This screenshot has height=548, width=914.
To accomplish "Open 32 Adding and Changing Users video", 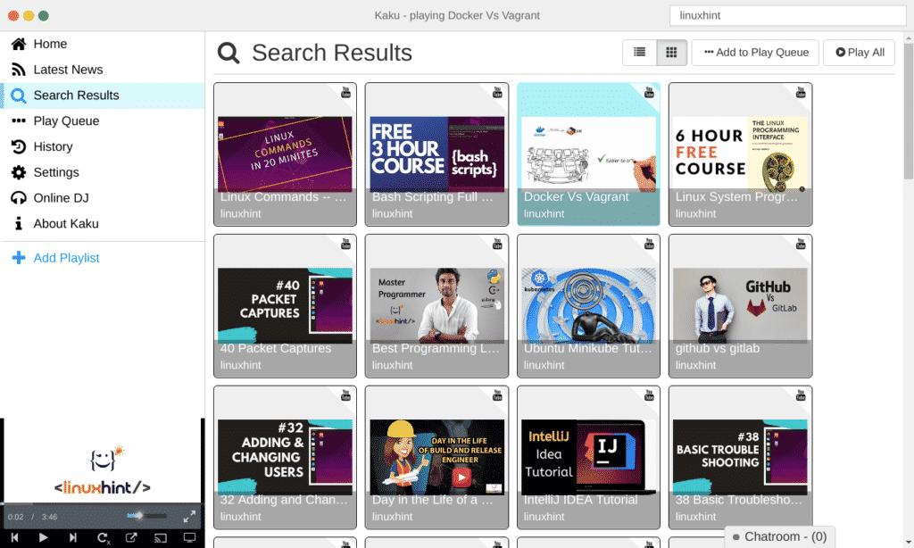I will pyautogui.click(x=285, y=458).
